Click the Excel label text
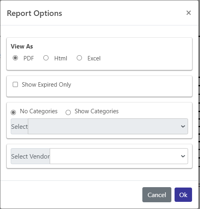 tap(94, 58)
